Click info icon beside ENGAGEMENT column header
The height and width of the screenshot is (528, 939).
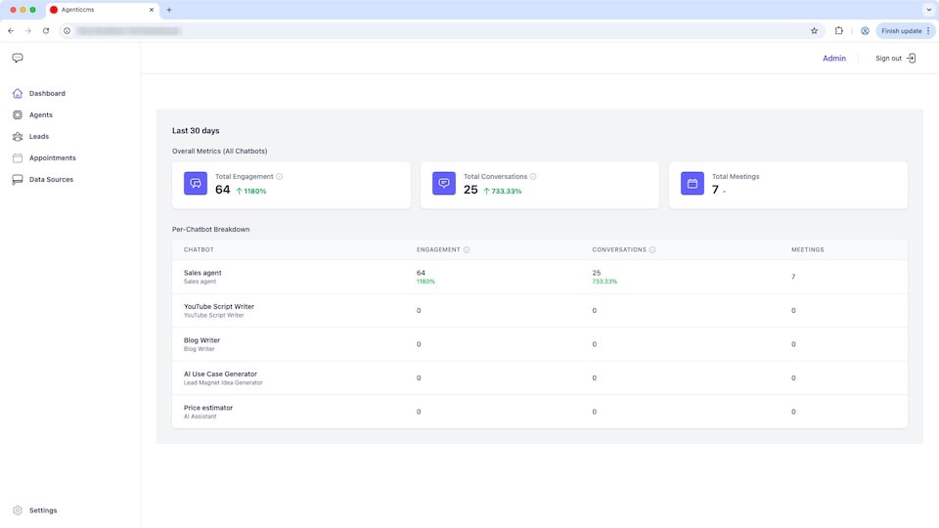pyautogui.click(x=467, y=249)
